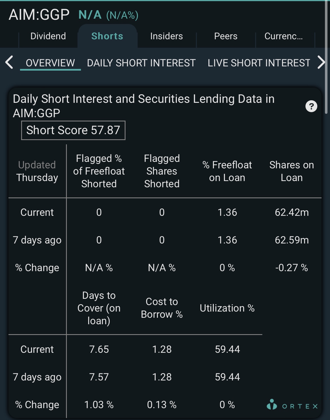
Task: Open the Insiders tab
Action: point(166,36)
